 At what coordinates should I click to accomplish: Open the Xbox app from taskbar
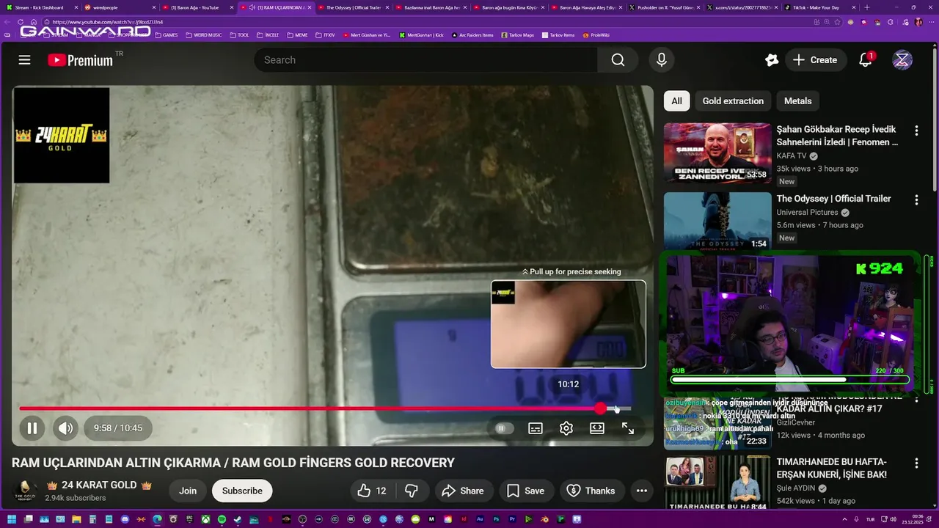tap(205, 519)
